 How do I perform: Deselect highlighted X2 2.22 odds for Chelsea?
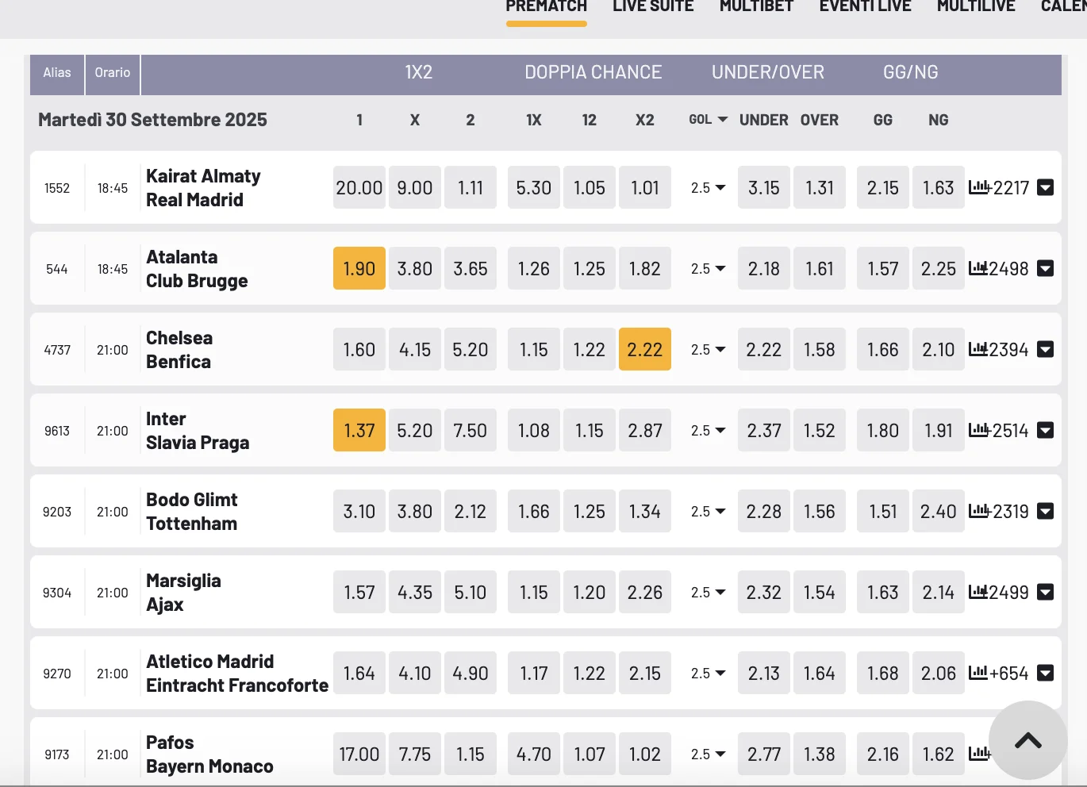tap(644, 350)
